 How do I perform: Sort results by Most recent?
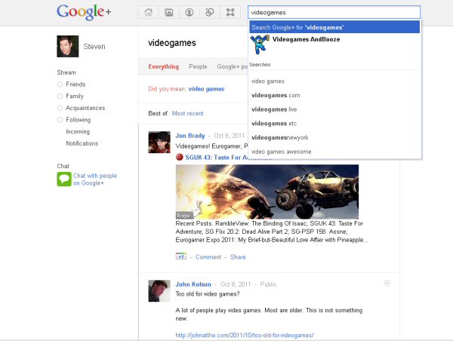click(x=187, y=113)
